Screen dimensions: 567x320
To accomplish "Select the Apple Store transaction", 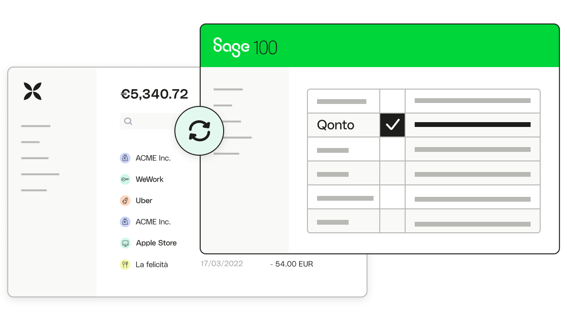I will coord(156,243).
